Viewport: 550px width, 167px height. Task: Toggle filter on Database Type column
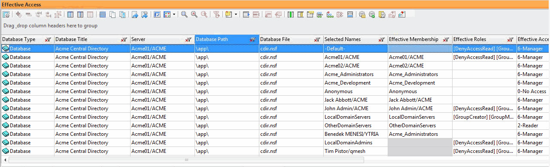pyautogui.click(x=48, y=39)
